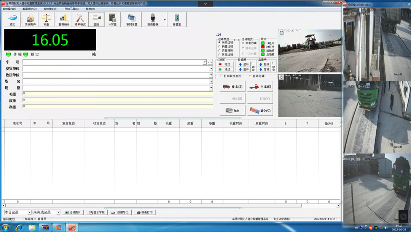Viewport: 411px width, 232px height.
Task: Click into the 皮重 (tare weight) field
Action: point(118,100)
